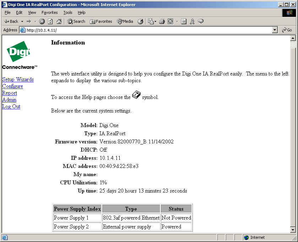Click the Stop loading toolbar icon
Viewport: 298px width, 242px height.
[x=42, y=21]
